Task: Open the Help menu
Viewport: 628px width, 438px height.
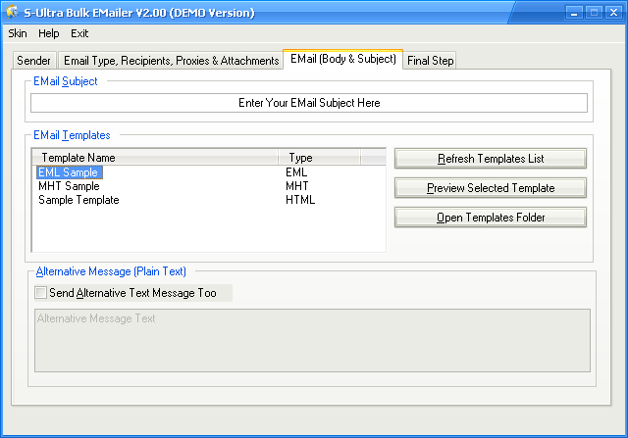Action: pos(49,33)
